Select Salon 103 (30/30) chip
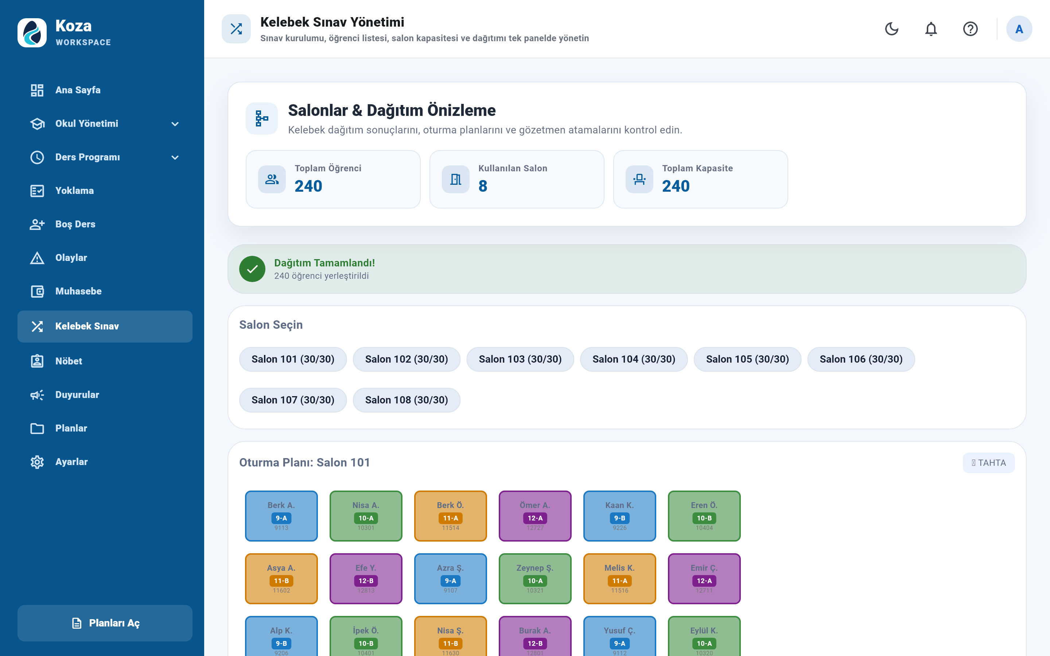 click(x=520, y=359)
